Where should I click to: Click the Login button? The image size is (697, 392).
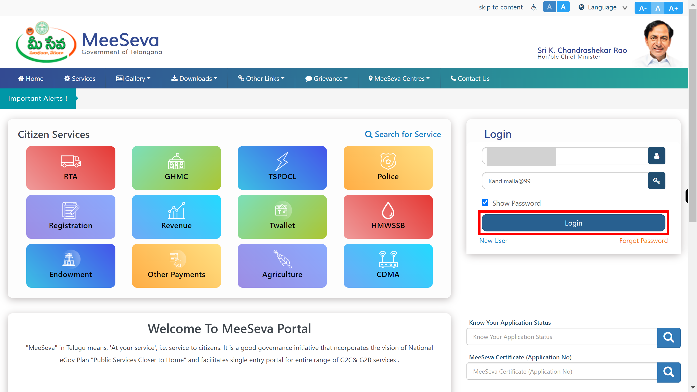tap(573, 222)
